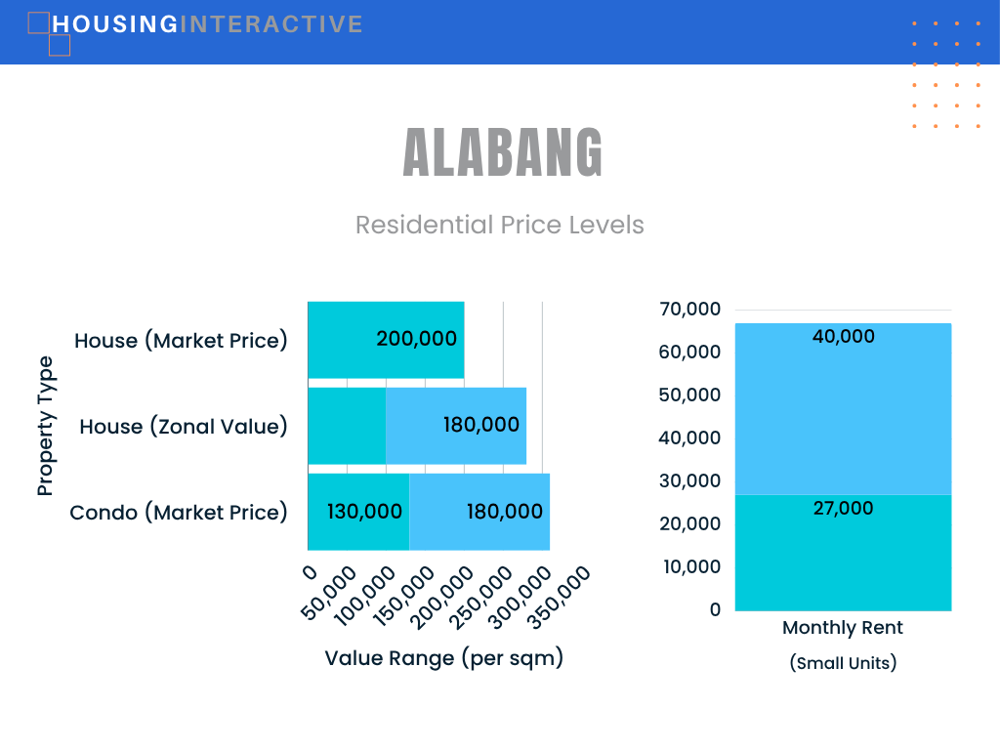Screen dimensions: 1000x750
Task: Click the House (Market Price) axis label
Action: point(181,341)
